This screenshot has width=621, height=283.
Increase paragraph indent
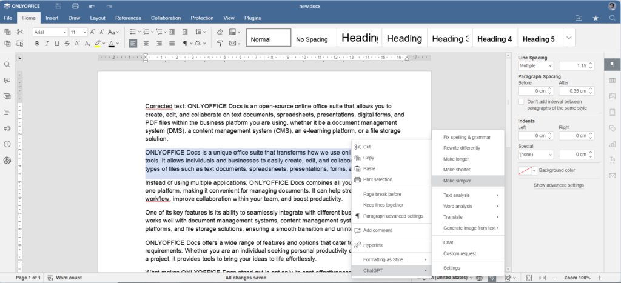(184, 32)
